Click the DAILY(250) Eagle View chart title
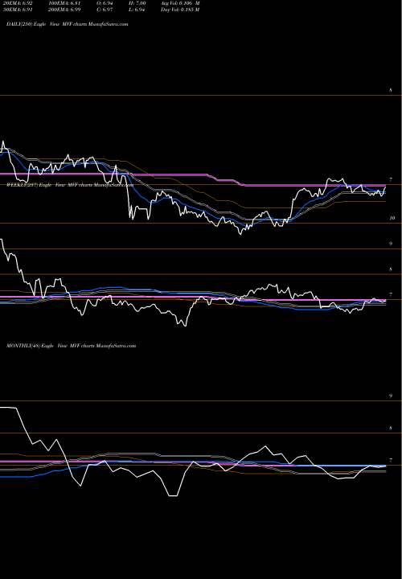This screenshot has height=579, width=402. coord(68,24)
